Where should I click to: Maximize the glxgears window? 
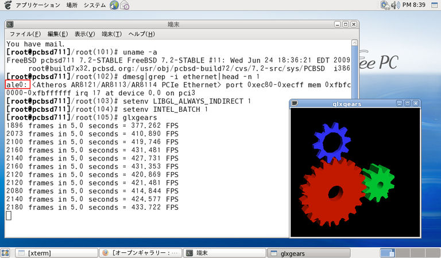click(x=408, y=103)
